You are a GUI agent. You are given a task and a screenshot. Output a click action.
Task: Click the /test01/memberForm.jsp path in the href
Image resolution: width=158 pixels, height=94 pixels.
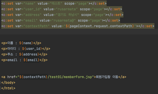point(70,77)
